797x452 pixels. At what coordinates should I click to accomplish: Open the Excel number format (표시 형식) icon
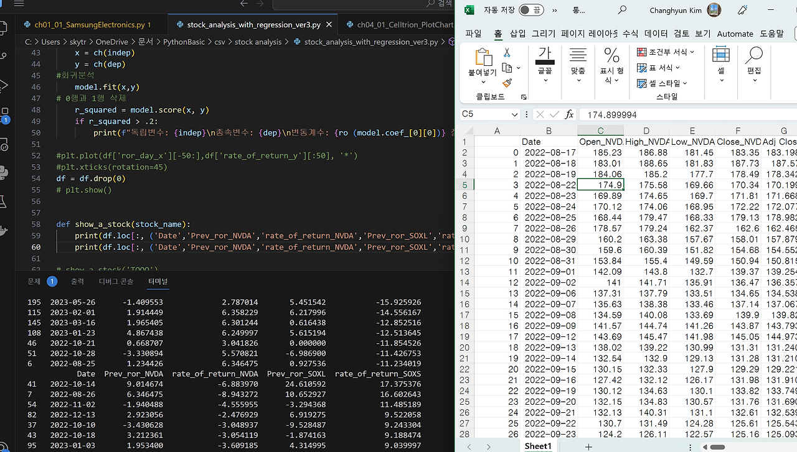click(x=611, y=55)
